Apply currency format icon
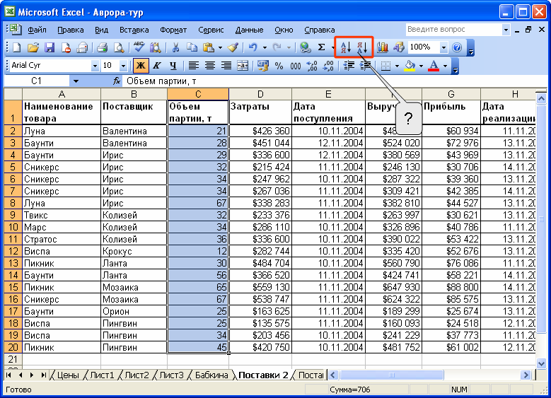This screenshot has width=551, height=398. click(x=262, y=65)
